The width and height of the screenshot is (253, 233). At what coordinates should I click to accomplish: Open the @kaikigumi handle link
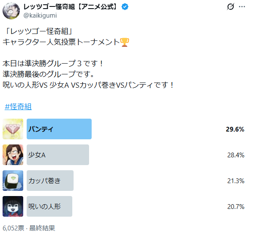(40, 15)
